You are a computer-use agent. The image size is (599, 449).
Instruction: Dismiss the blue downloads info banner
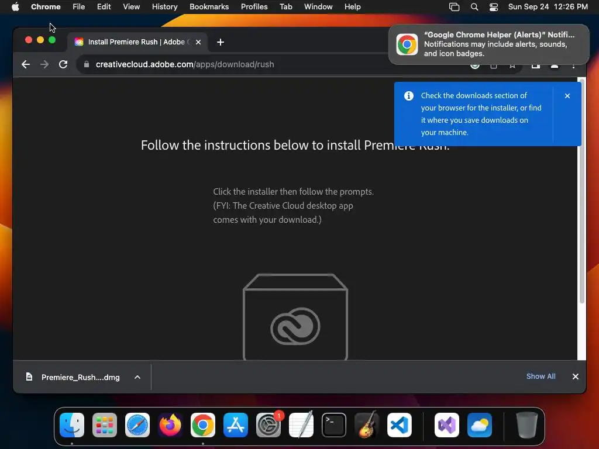point(567,96)
